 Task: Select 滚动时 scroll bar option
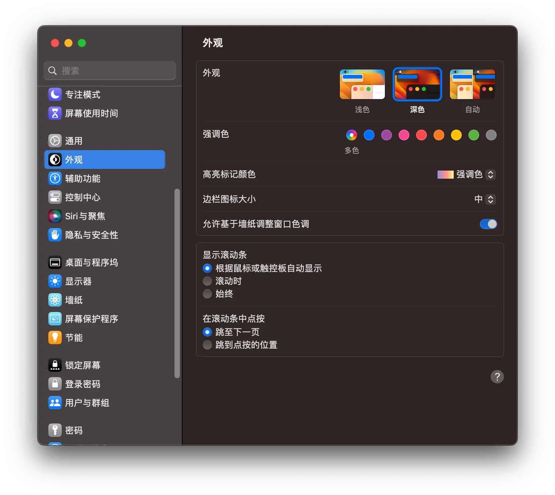(x=207, y=281)
